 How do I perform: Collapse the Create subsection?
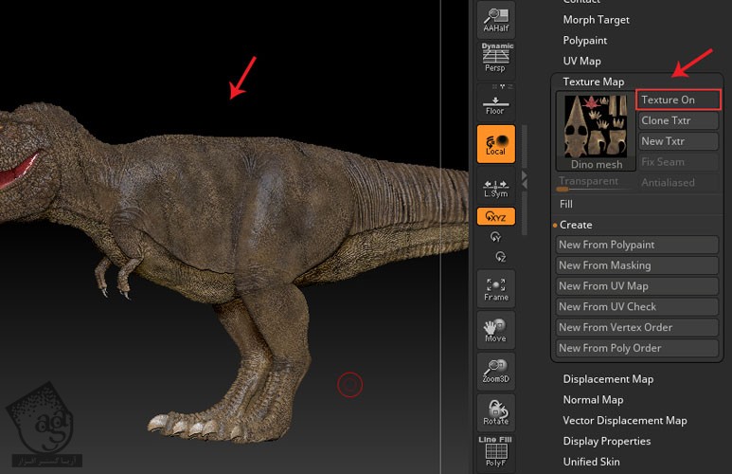click(x=576, y=225)
